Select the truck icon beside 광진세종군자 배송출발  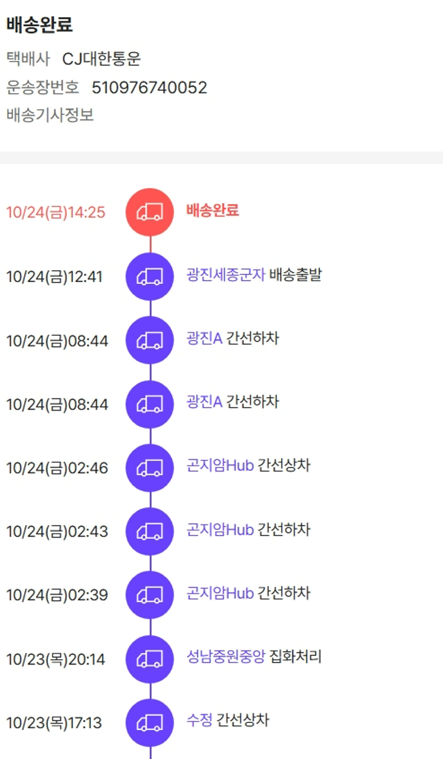(x=150, y=276)
